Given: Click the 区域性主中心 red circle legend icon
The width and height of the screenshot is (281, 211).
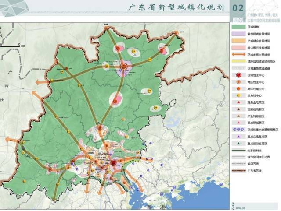Looking at the screenshot, I should pos(238,75).
